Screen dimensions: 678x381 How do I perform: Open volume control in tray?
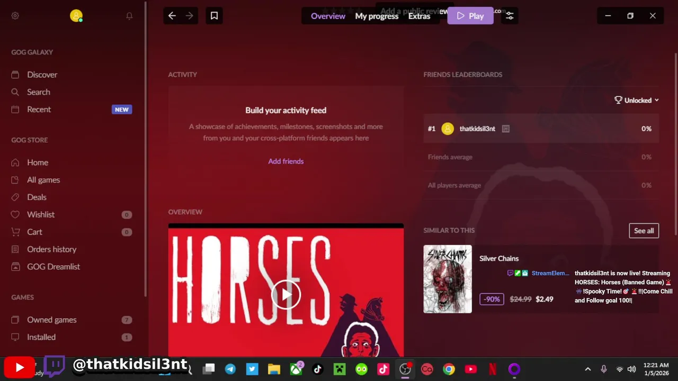pyautogui.click(x=631, y=369)
